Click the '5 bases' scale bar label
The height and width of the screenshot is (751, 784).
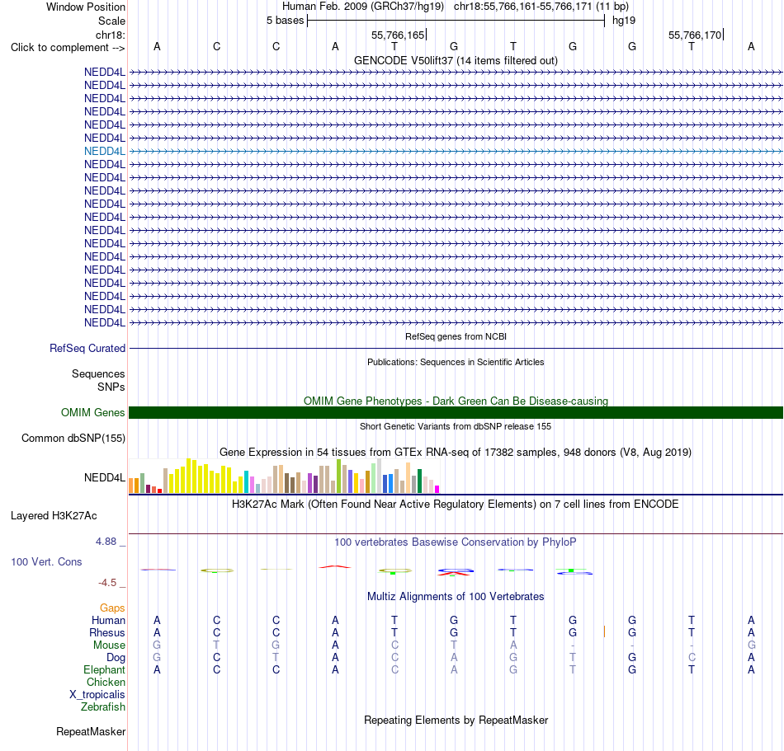click(285, 21)
